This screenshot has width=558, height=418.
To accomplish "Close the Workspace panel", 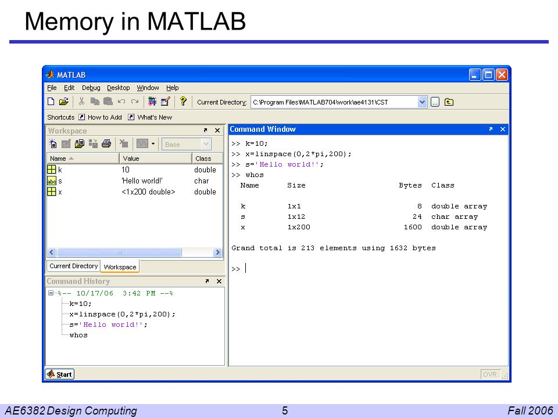I will click(217, 131).
